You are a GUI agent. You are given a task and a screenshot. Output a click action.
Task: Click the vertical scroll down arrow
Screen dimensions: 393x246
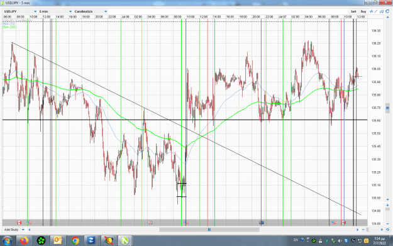pyautogui.click(x=388, y=199)
